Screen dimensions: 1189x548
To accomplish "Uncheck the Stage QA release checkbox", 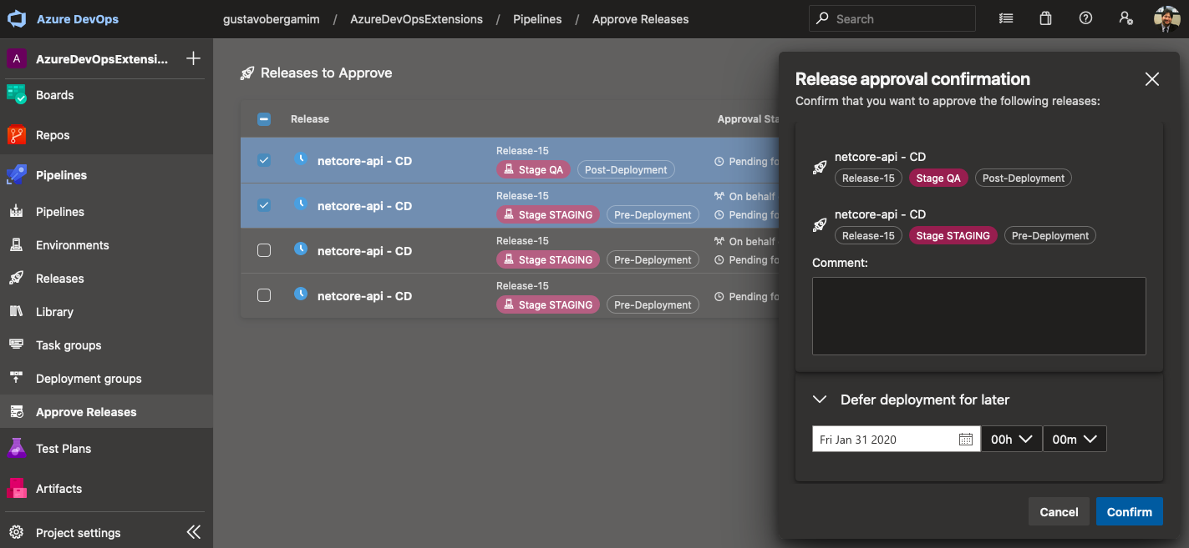I will (x=264, y=160).
